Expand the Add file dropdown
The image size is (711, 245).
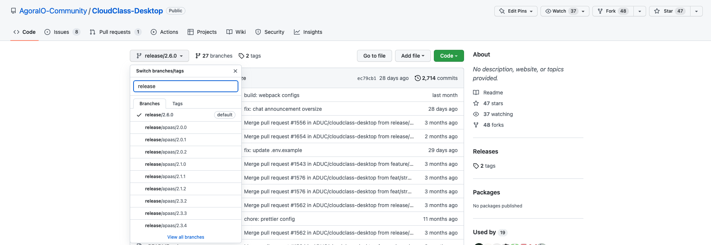coord(413,56)
